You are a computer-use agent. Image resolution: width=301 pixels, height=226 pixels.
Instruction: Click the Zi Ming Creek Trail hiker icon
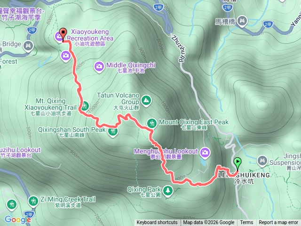click(33, 201)
